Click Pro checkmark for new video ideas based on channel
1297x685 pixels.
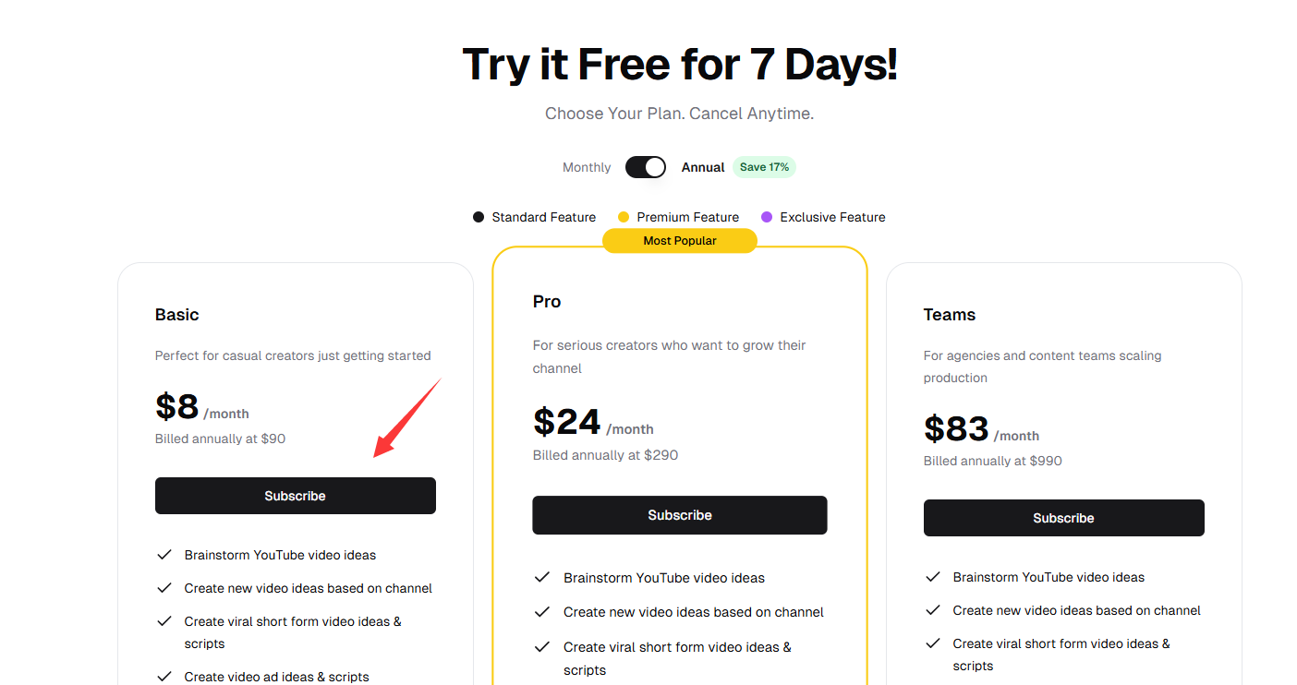542,612
